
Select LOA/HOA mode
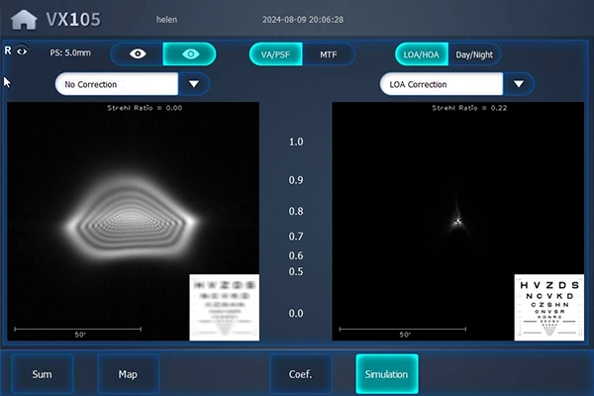coord(422,54)
